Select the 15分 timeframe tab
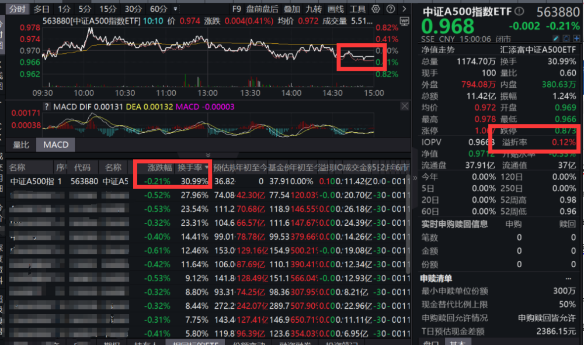The width and height of the screenshot is (584, 345). tap(107, 9)
